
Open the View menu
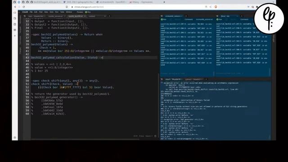point(46,12)
